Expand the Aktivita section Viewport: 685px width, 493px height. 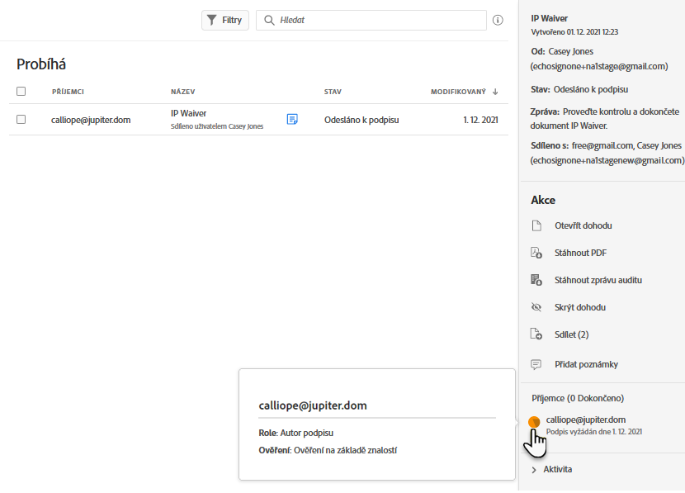click(x=552, y=469)
